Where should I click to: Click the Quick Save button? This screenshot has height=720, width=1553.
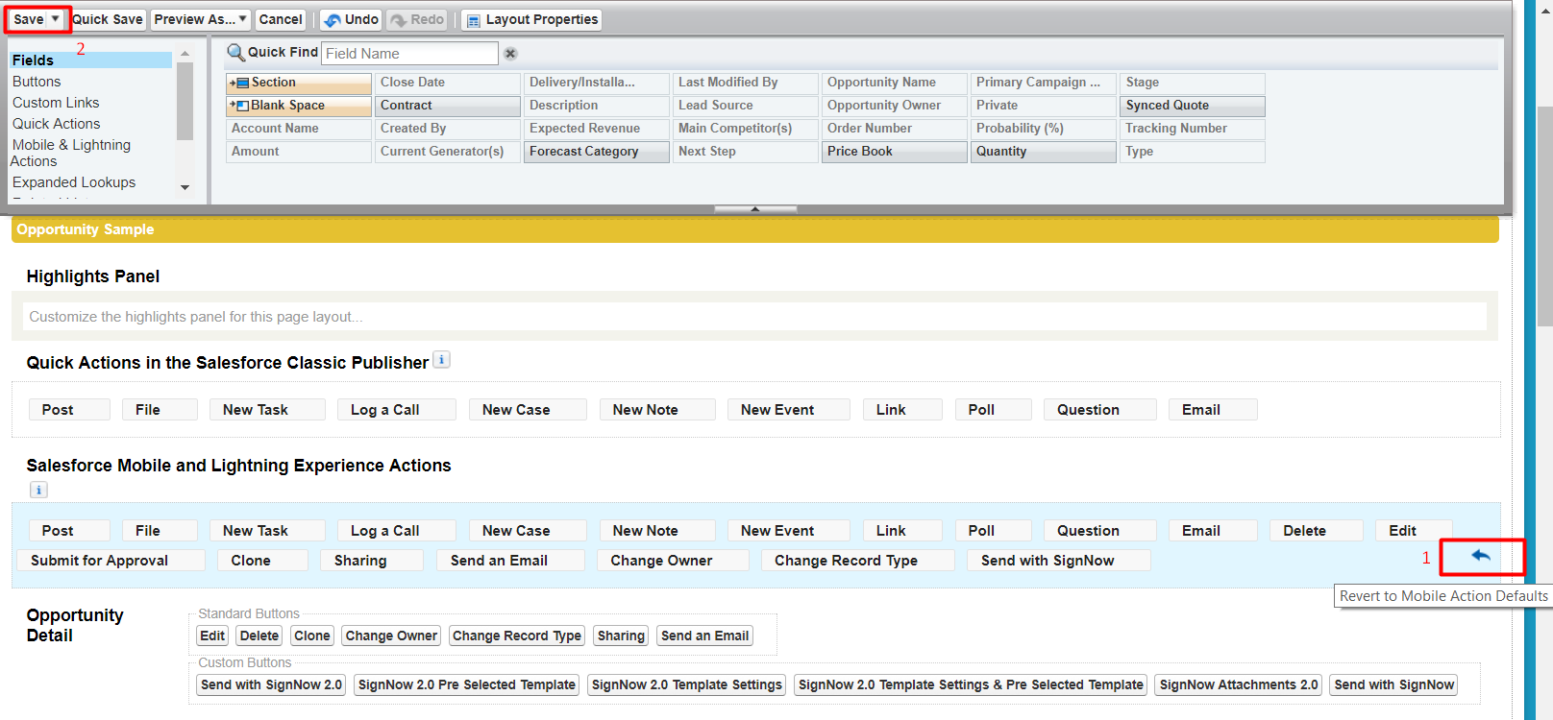point(108,19)
